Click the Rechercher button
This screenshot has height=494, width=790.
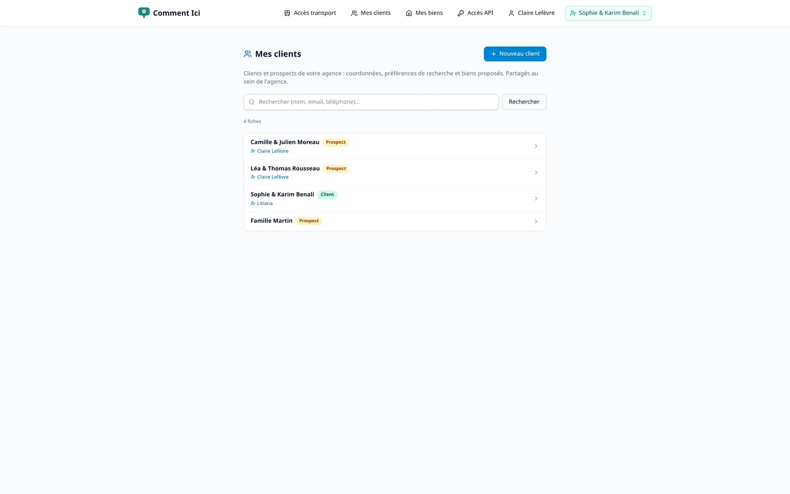click(x=524, y=102)
